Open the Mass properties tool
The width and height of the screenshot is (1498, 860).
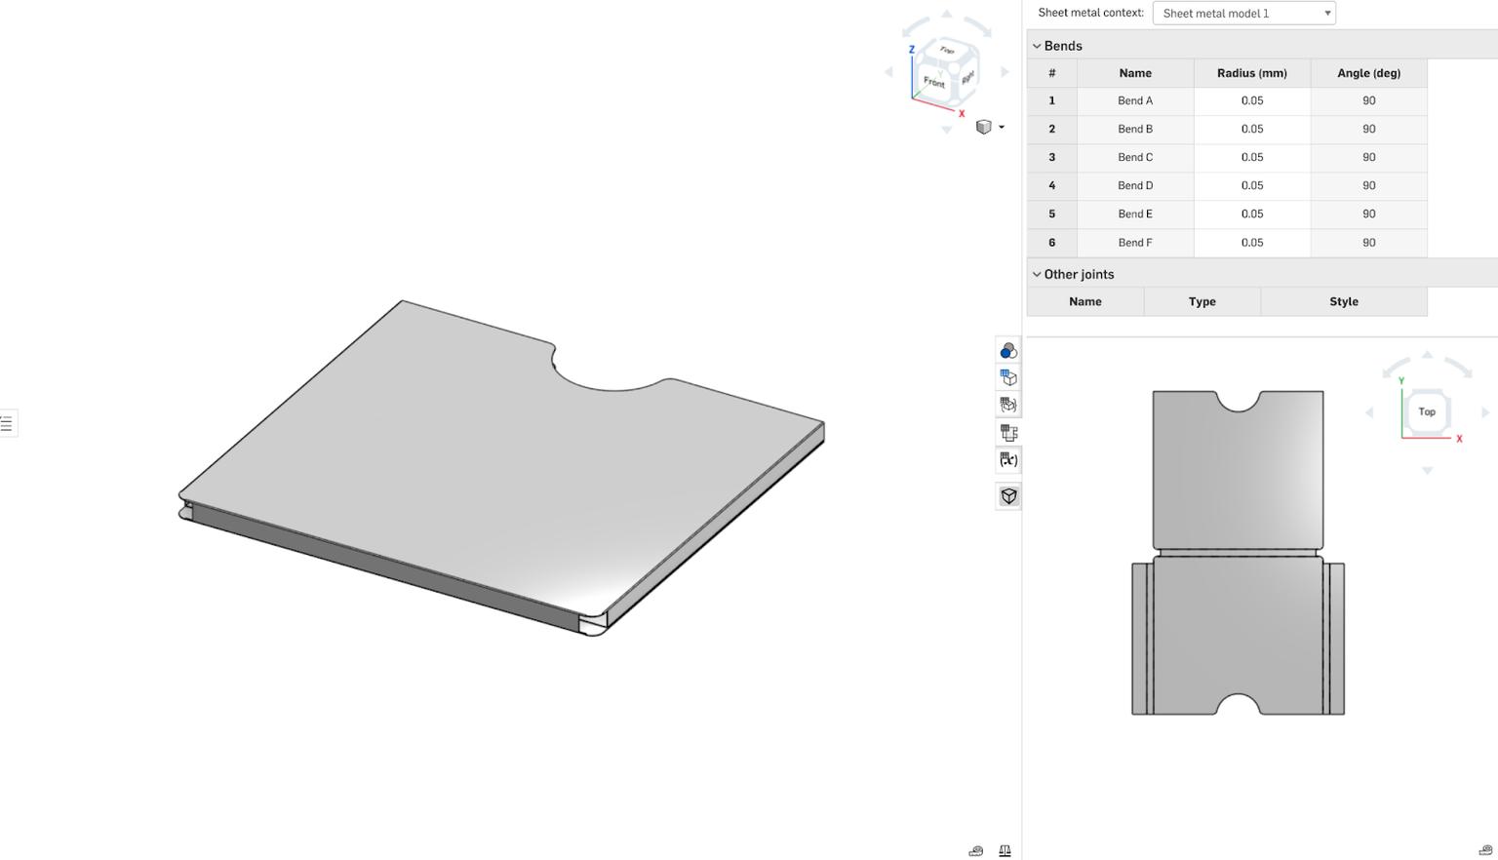pyautogui.click(x=1005, y=849)
